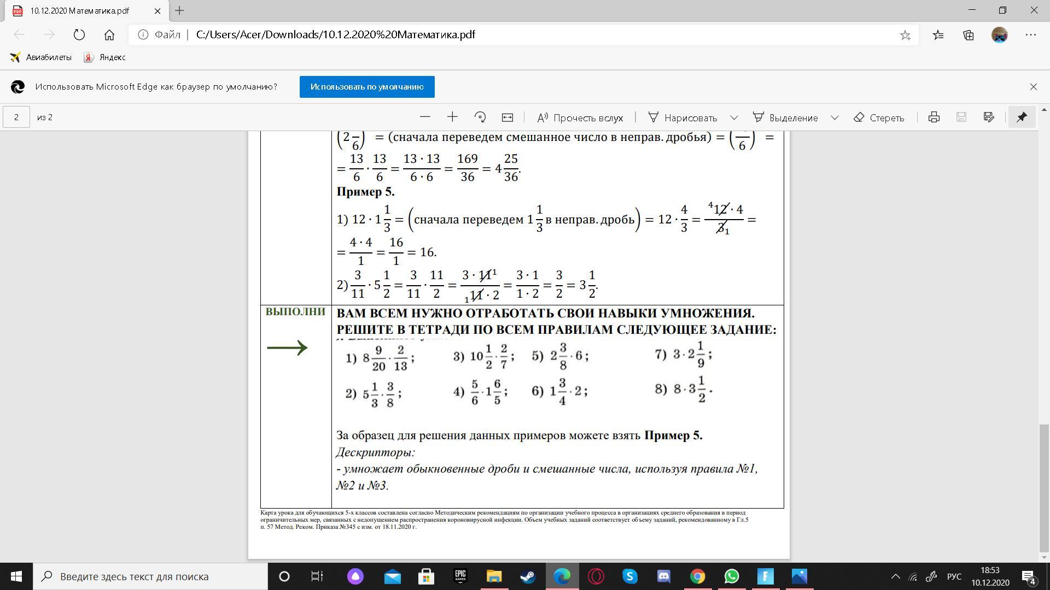Expand the Draw tool options dropdown
This screenshot has height=590, width=1050.
[x=734, y=117]
